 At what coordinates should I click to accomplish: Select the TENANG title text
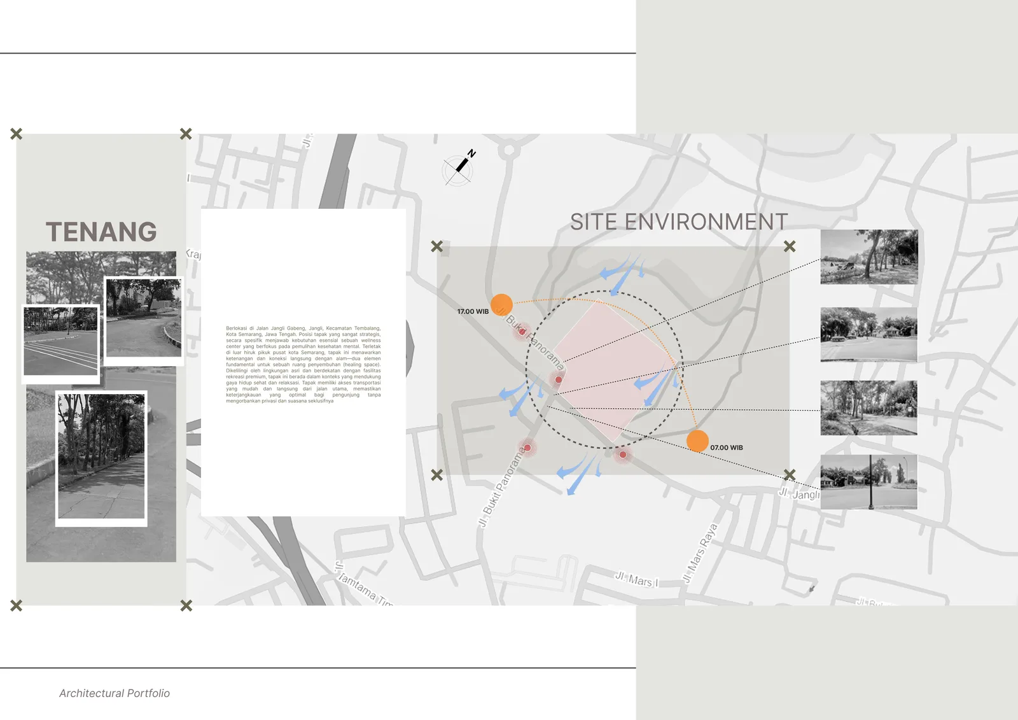click(101, 232)
